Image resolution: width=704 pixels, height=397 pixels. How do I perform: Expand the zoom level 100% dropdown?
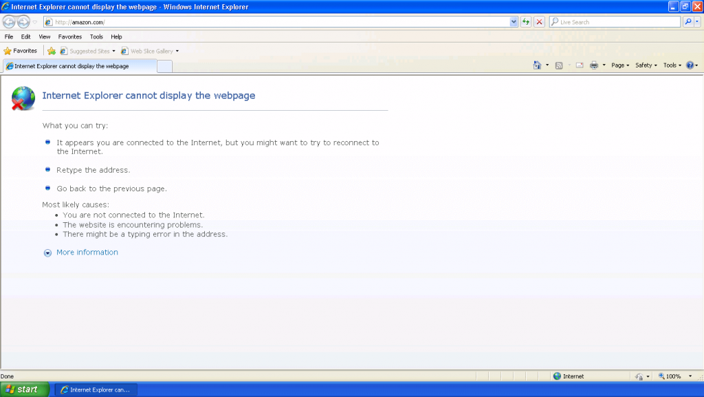(x=689, y=376)
